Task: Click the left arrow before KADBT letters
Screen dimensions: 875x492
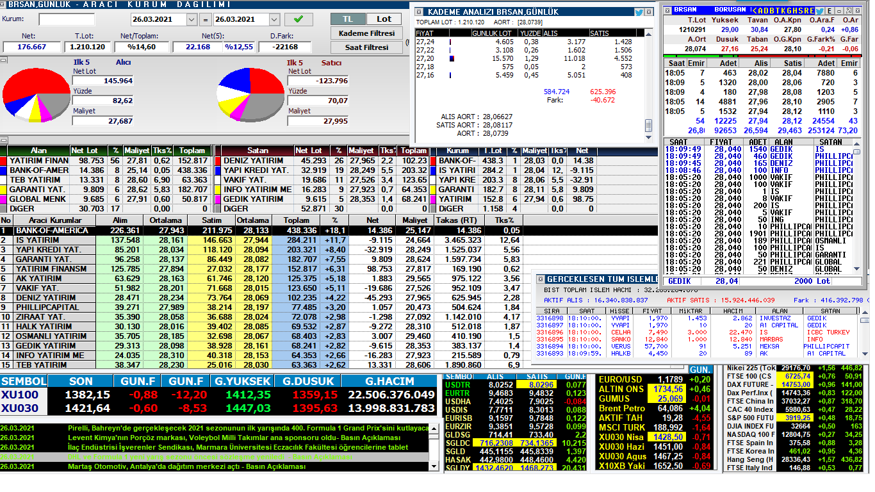Action: pyautogui.click(x=755, y=11)
